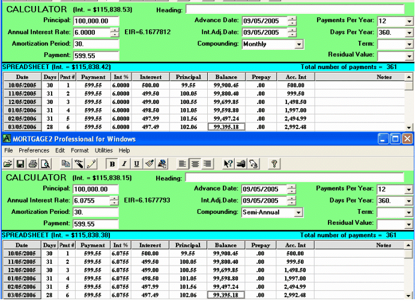
Task: Toggle Italic formatting in the toolbar
Action: 124,163
